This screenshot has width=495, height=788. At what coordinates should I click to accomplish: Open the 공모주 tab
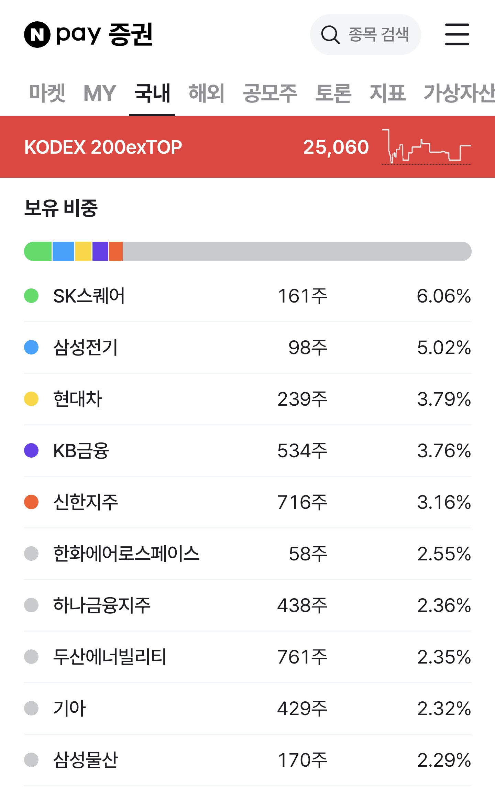tap(270, 93)
